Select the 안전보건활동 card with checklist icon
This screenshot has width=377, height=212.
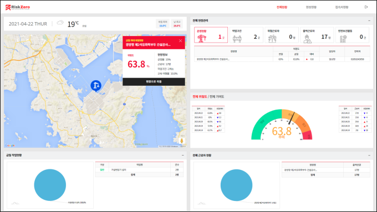[x=352, y=35]
